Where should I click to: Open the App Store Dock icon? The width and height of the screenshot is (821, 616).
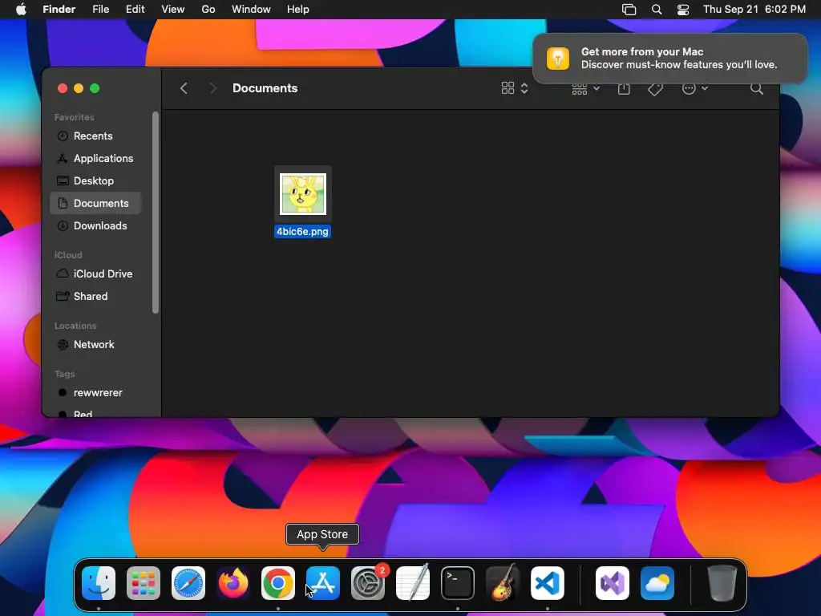point(323,583)
